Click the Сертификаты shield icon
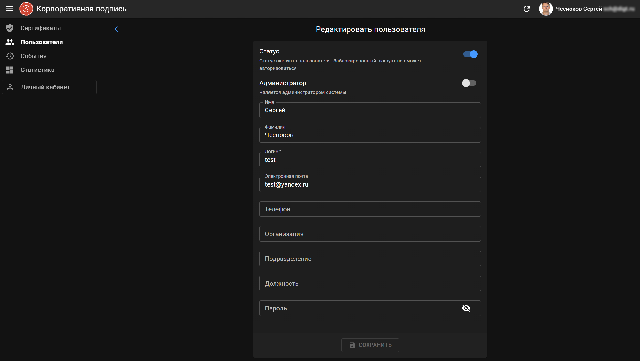Image resolution: width=640 pixels, height=361 pixels. (10, 28)
